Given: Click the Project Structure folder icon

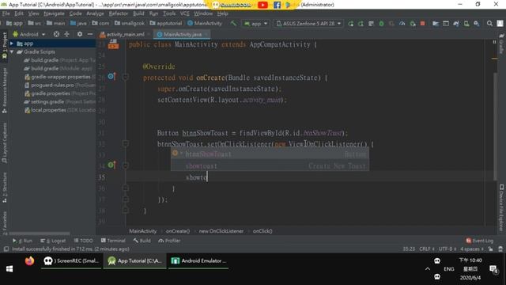Looking at the screenshot, I should coord(436,24).
